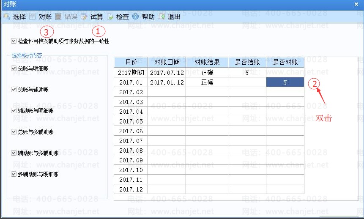
Task: Run 对账 from the toolbar label
Action: (x=45, y=17)
